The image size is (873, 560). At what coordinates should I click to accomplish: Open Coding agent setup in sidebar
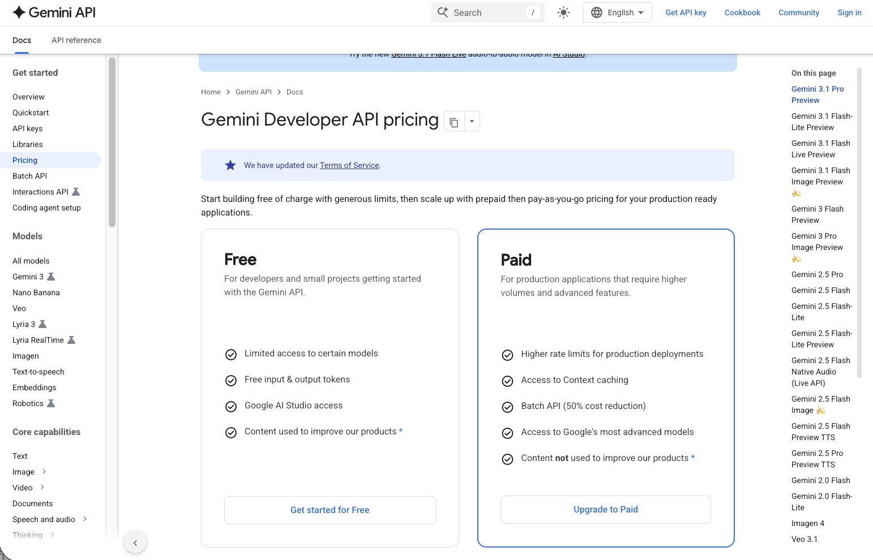pos(46,208)
